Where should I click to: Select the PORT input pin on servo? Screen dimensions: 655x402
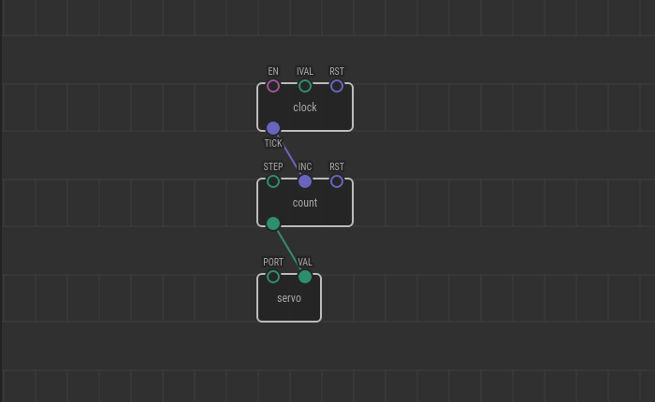tap(273, 277)
